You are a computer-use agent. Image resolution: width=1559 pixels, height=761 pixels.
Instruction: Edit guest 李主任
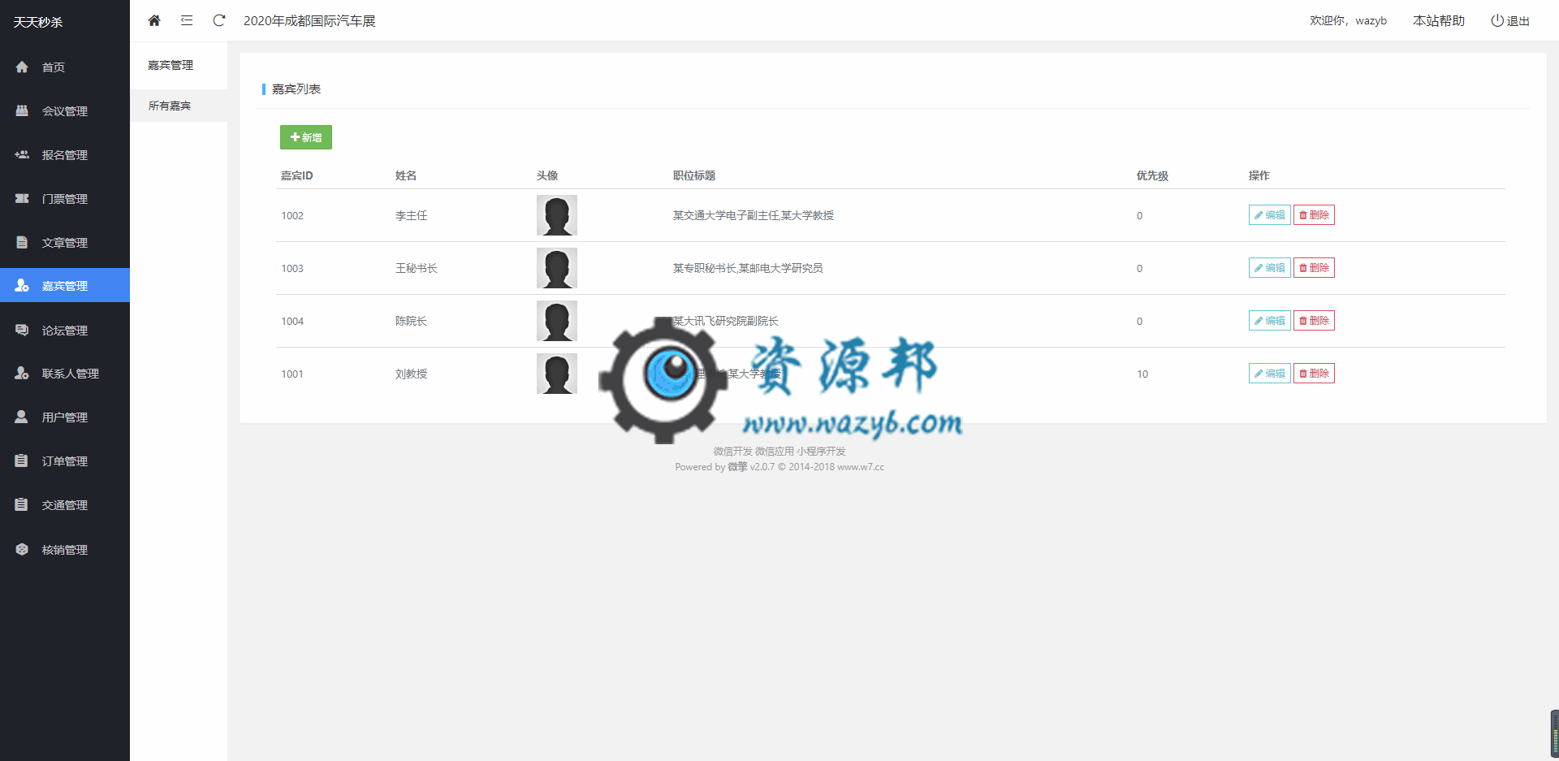tap(1269, 215)
